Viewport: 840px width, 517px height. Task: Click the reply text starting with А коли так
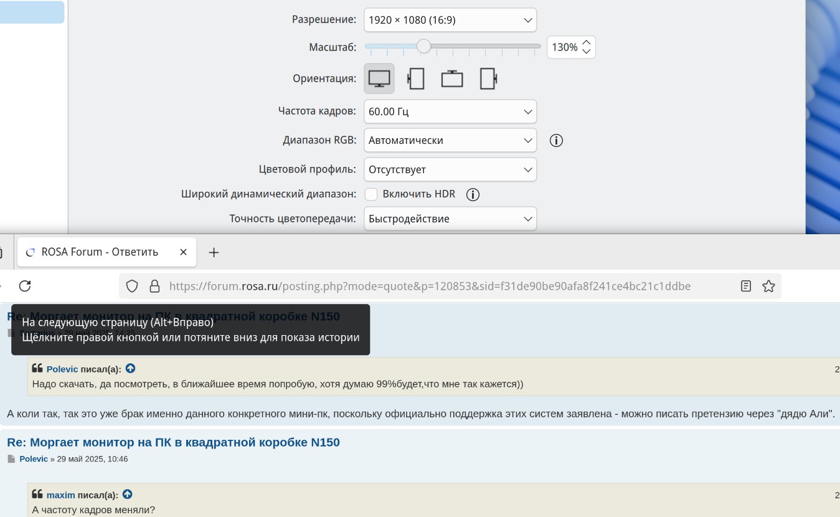[x=421, y=414]
